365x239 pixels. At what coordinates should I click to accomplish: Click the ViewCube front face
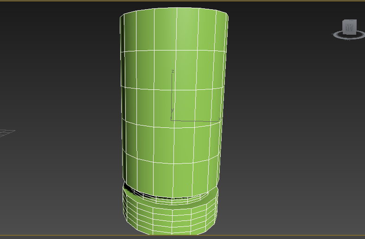(349, 29)
